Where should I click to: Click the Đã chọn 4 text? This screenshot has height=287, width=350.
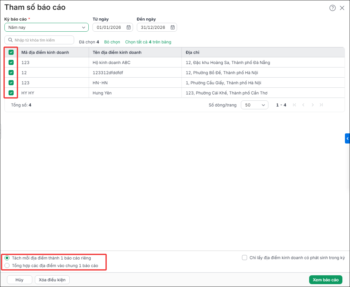tap(89, 42)
